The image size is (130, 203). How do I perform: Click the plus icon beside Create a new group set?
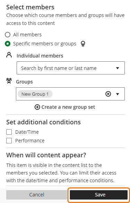click(x=37, y=107)
